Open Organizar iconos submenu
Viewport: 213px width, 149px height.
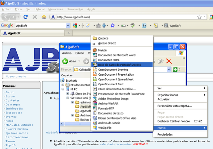180,95
